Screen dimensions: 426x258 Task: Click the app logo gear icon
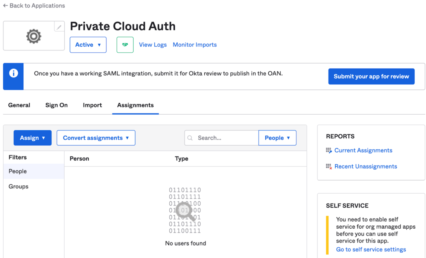33,36
